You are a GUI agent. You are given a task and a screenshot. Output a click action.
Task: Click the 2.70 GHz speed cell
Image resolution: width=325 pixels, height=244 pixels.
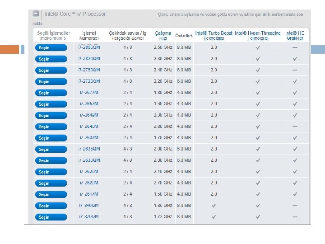(x=163, y=183)
